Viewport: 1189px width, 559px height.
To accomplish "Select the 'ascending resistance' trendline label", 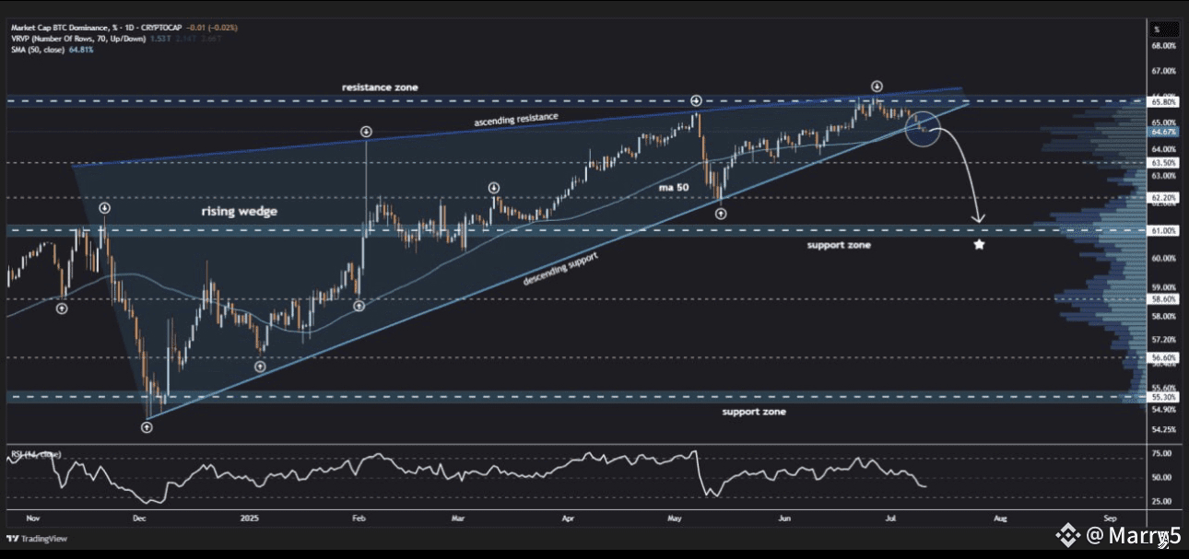I will coord(515,119).
